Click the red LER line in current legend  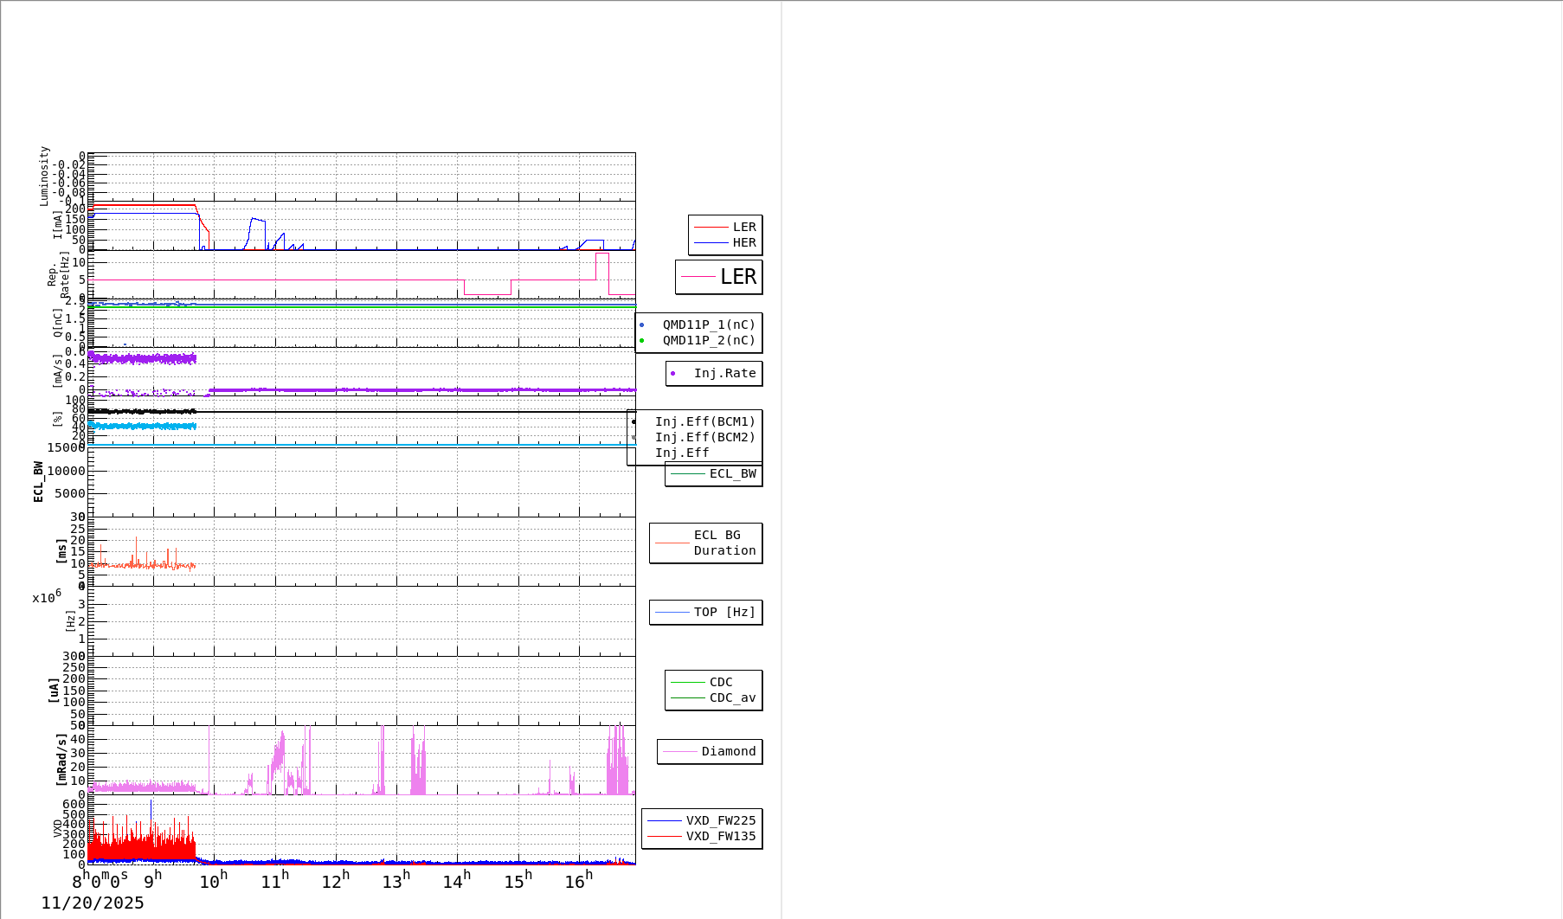[x=711, y=228]
